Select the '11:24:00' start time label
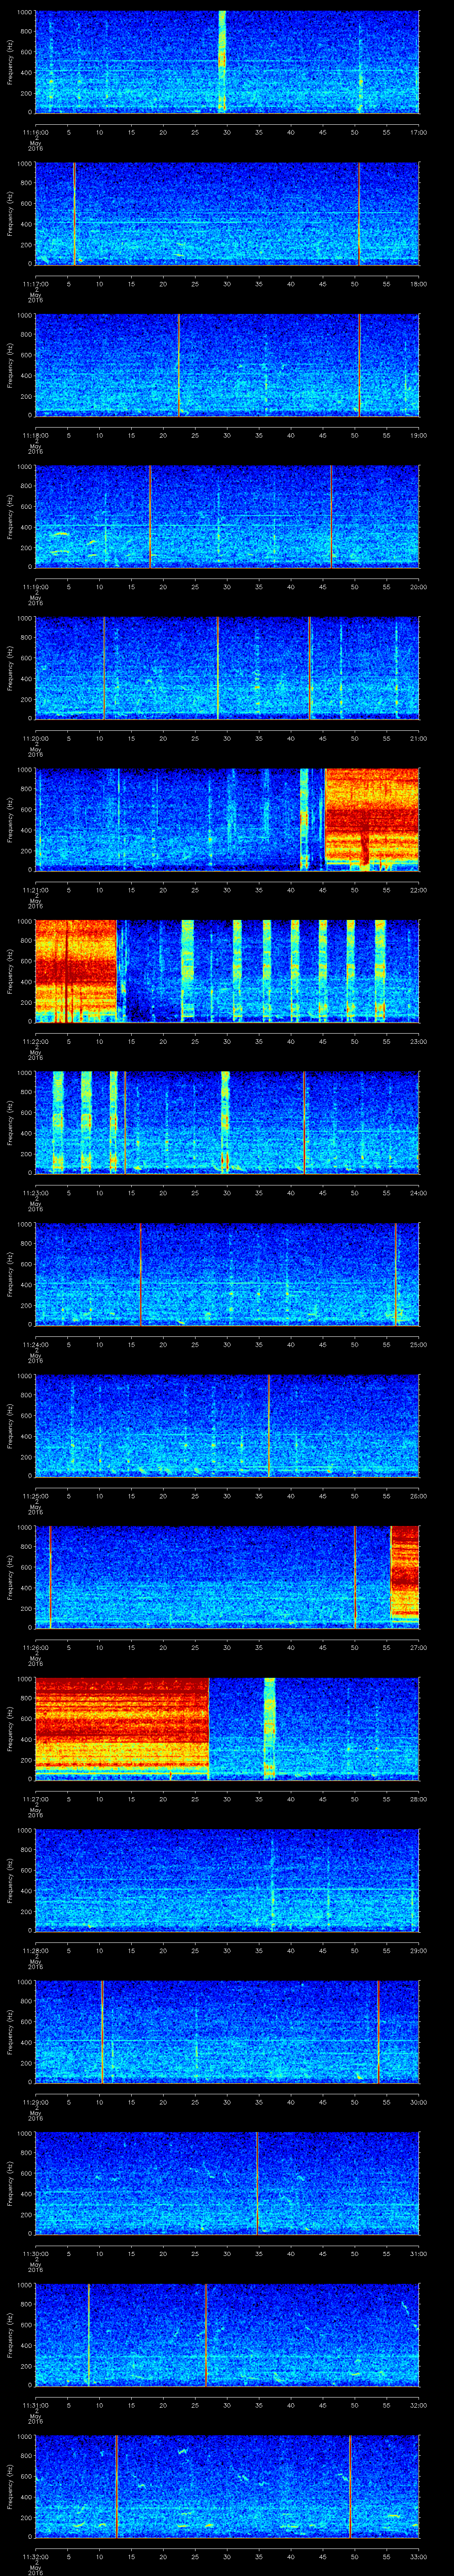 point(35,1344)
